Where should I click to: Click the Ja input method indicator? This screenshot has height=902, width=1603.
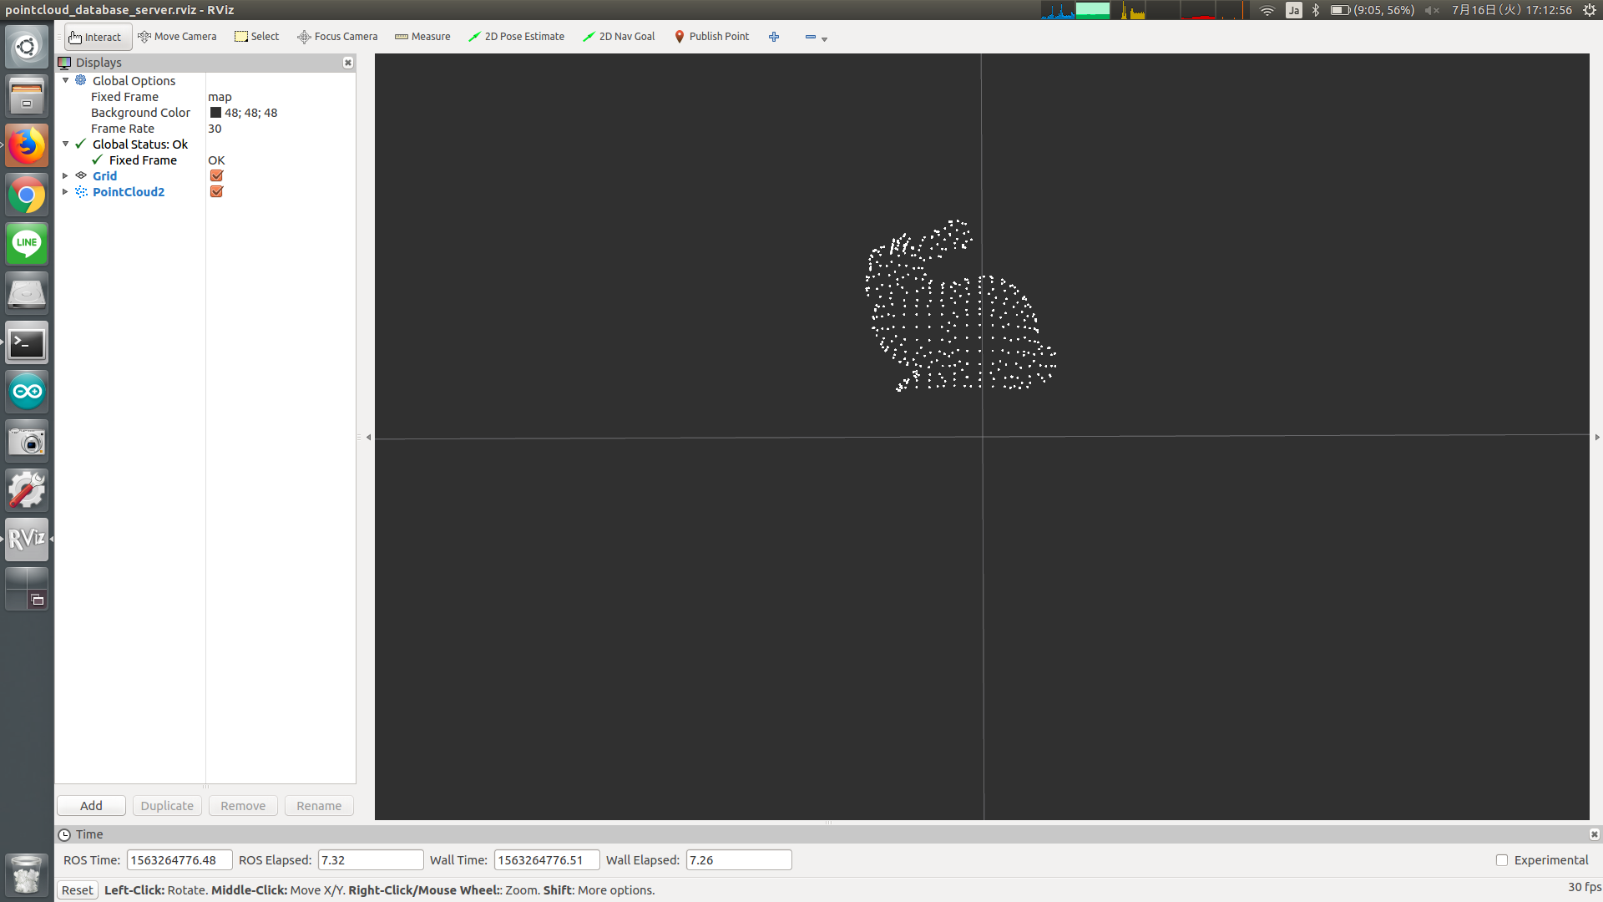point(1293,10)
